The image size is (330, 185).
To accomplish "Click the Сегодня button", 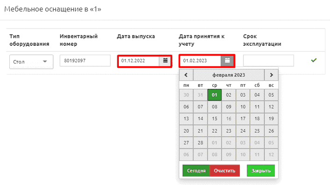I will [x=196, y=171].
